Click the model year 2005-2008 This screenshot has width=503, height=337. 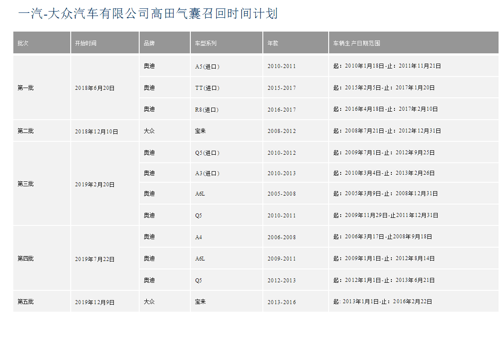282,194
